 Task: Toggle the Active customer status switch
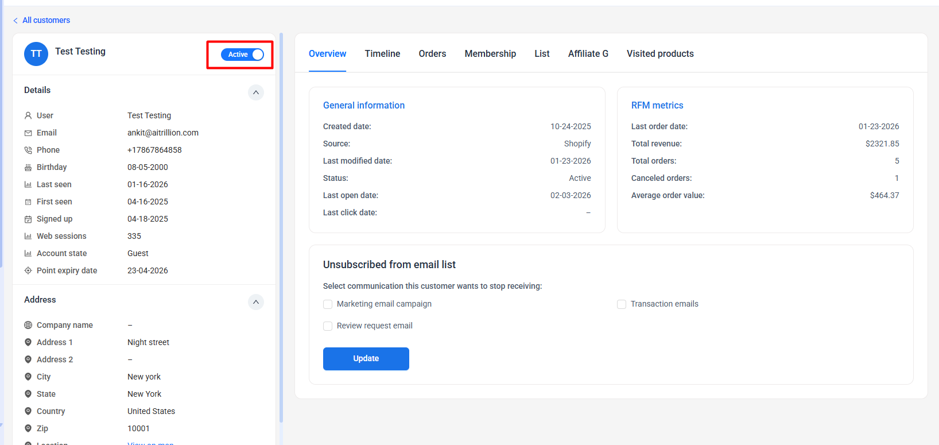click(x=242, y=55)
